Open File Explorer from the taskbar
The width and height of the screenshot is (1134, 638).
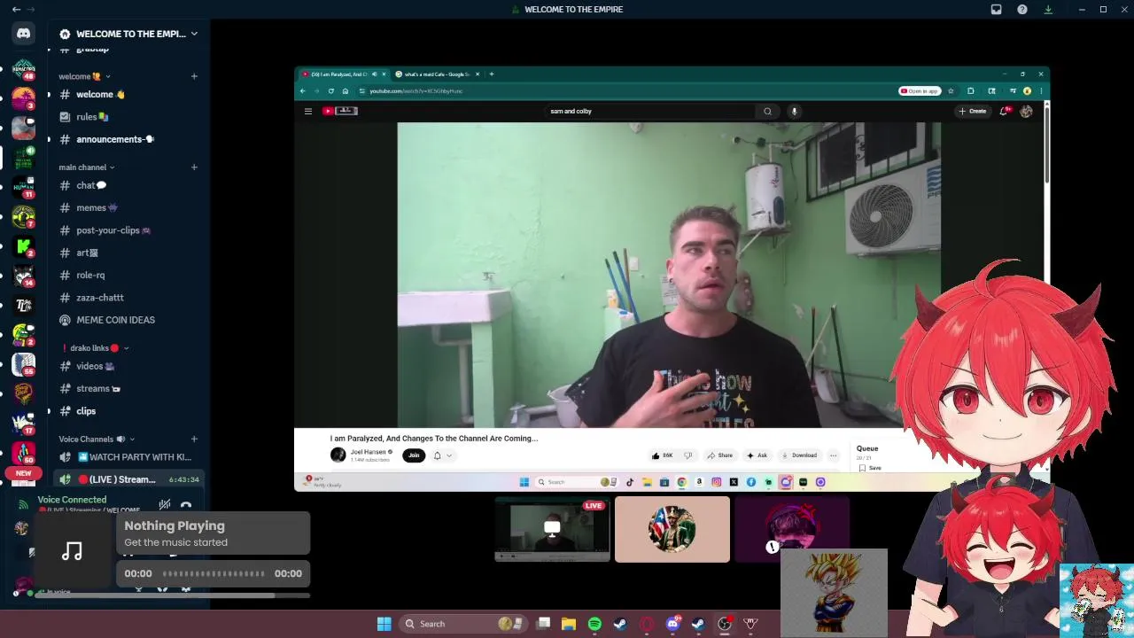pyautogui.click(x=569, y=624)
